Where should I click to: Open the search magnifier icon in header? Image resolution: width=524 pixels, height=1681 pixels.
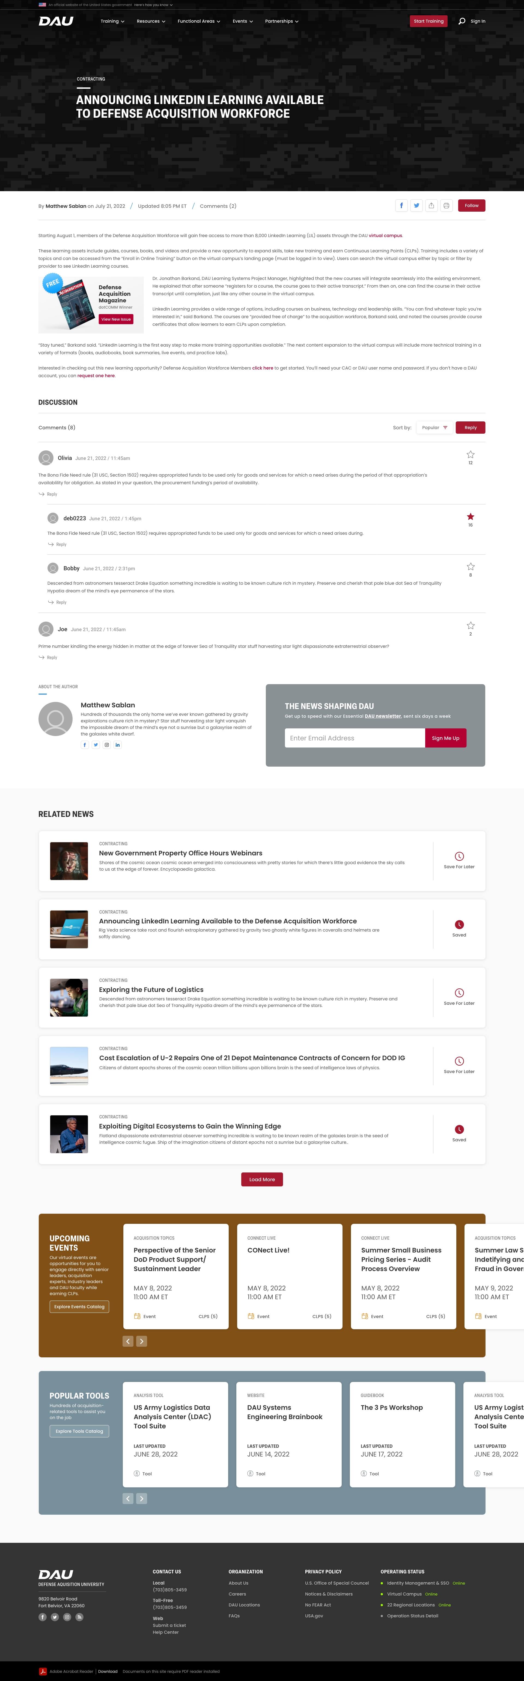[462, 21]
